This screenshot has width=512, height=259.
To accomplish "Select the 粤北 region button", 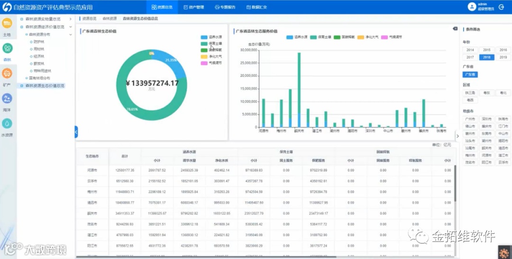I will [x=503, y=93].
